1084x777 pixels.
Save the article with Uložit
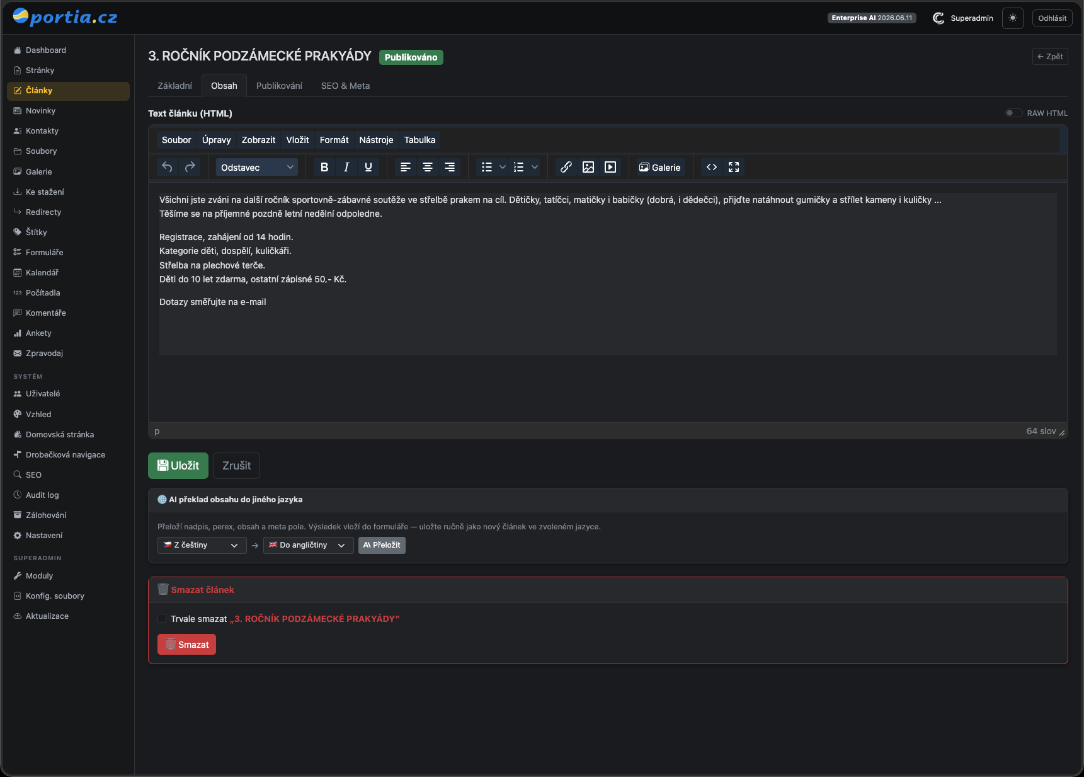[x=178, y=466]
